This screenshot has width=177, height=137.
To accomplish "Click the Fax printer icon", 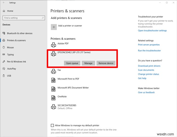I will pos(53,71).
